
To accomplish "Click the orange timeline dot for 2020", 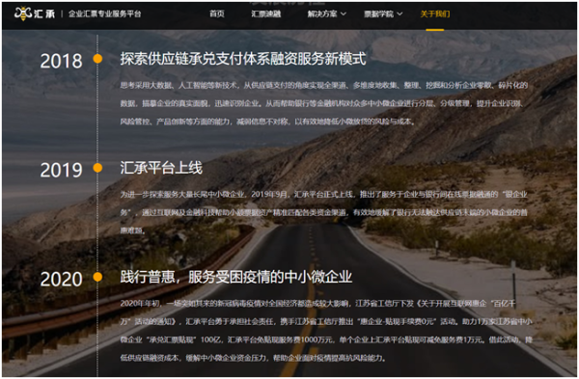I will click(97, 277).
